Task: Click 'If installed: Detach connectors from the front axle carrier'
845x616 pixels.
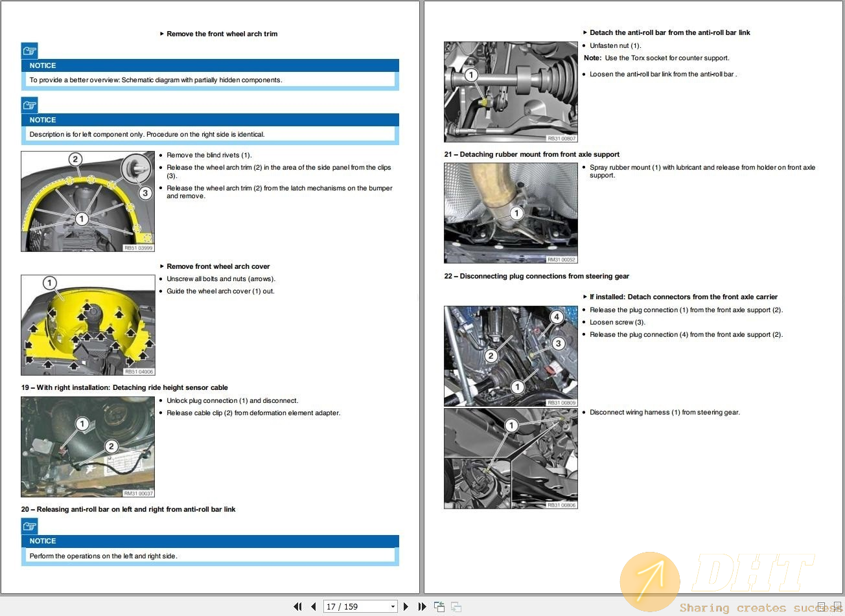Action: (684, 297)
